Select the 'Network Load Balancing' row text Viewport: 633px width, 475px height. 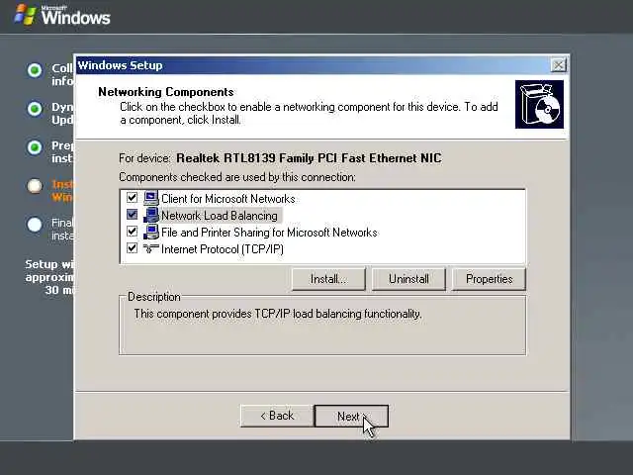tap(220, 216)
